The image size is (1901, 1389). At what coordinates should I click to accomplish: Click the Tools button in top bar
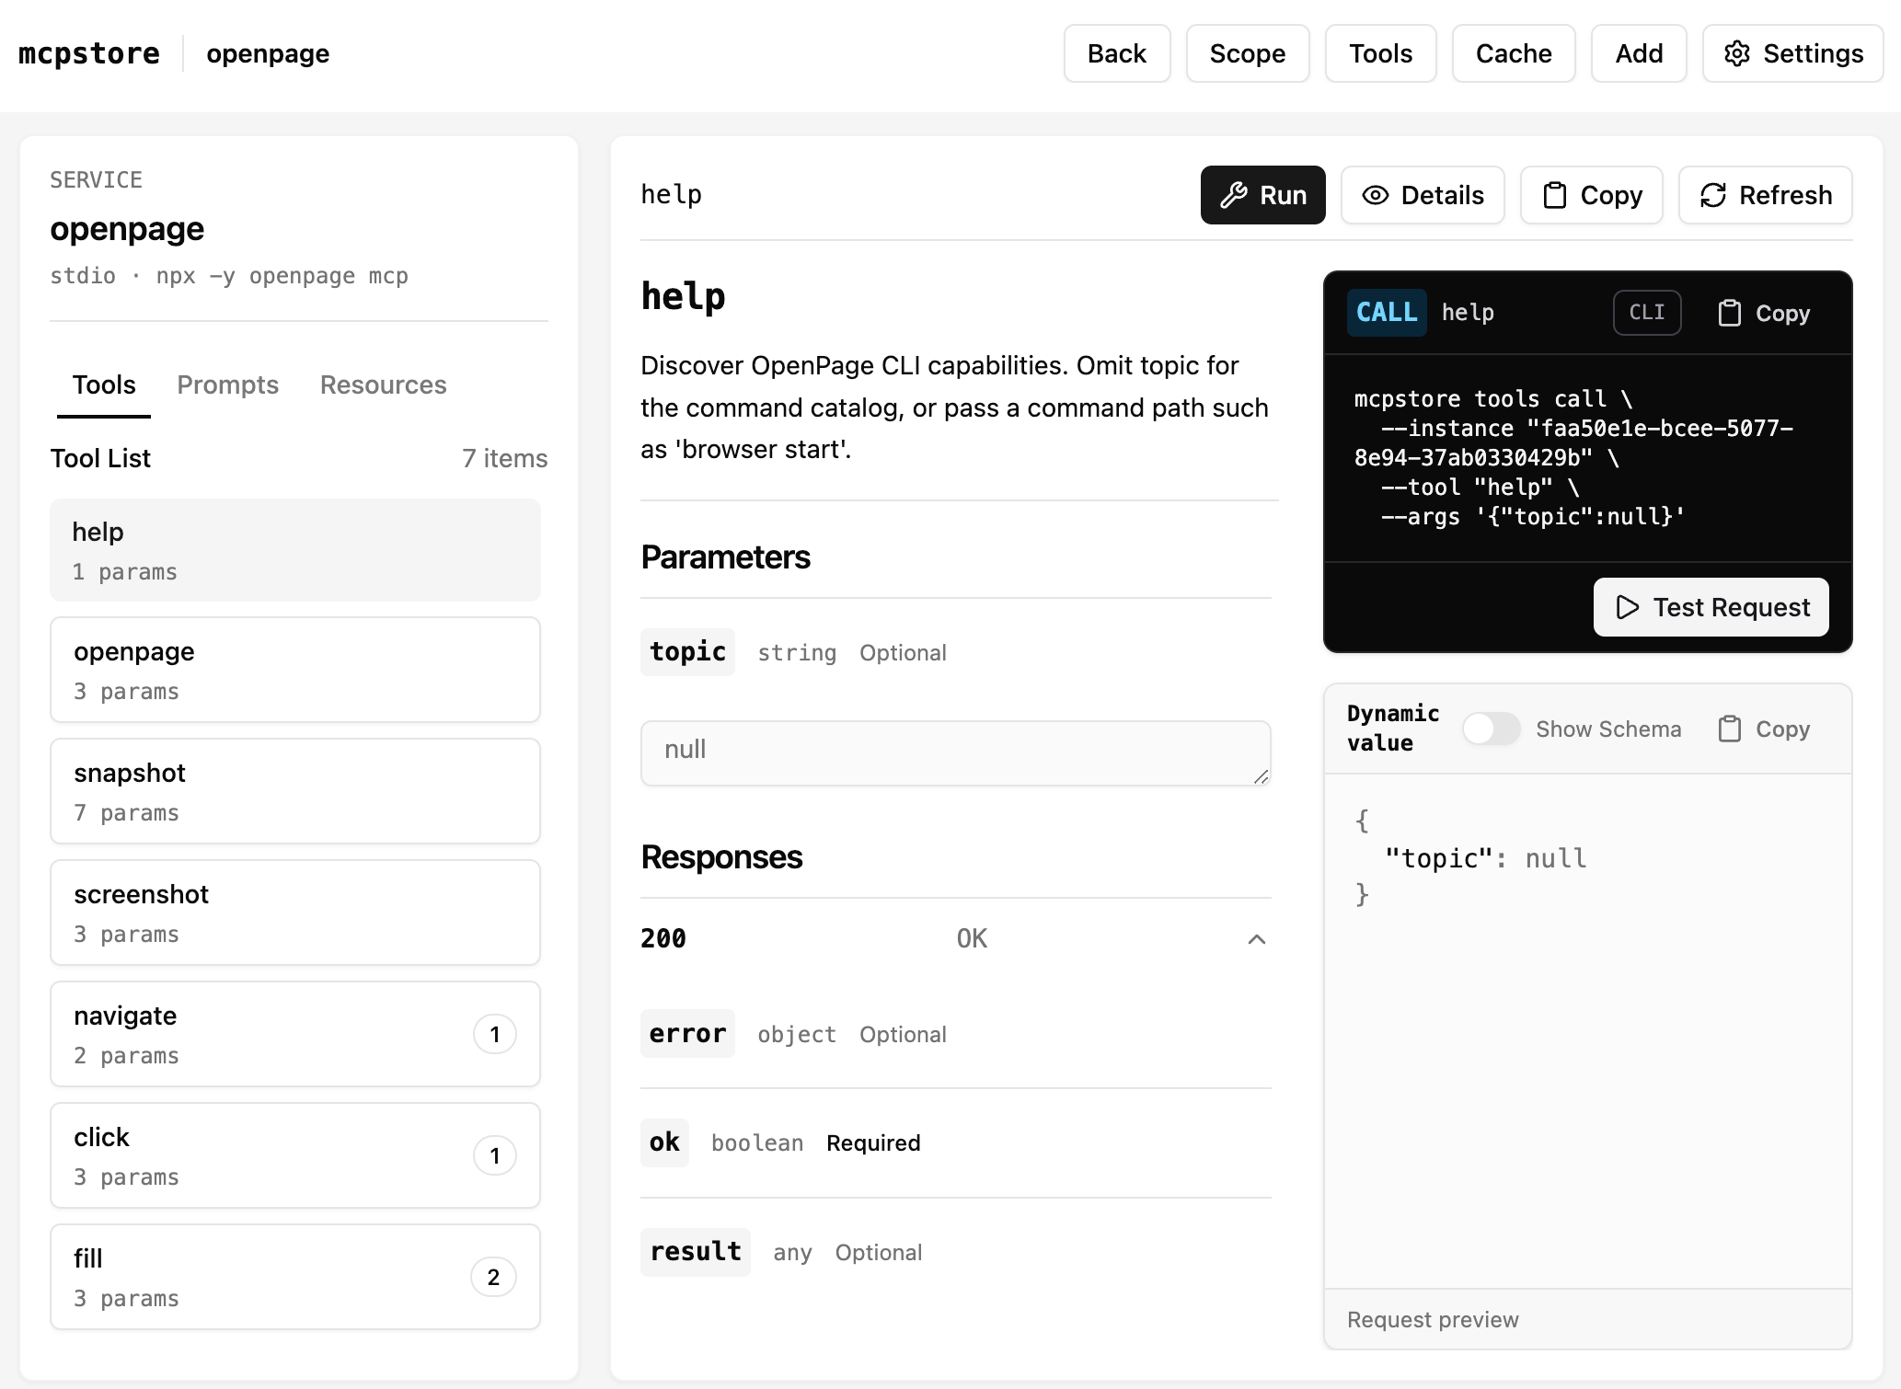pos(1380,53)
